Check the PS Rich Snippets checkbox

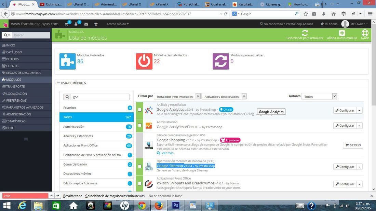point(139,183)
